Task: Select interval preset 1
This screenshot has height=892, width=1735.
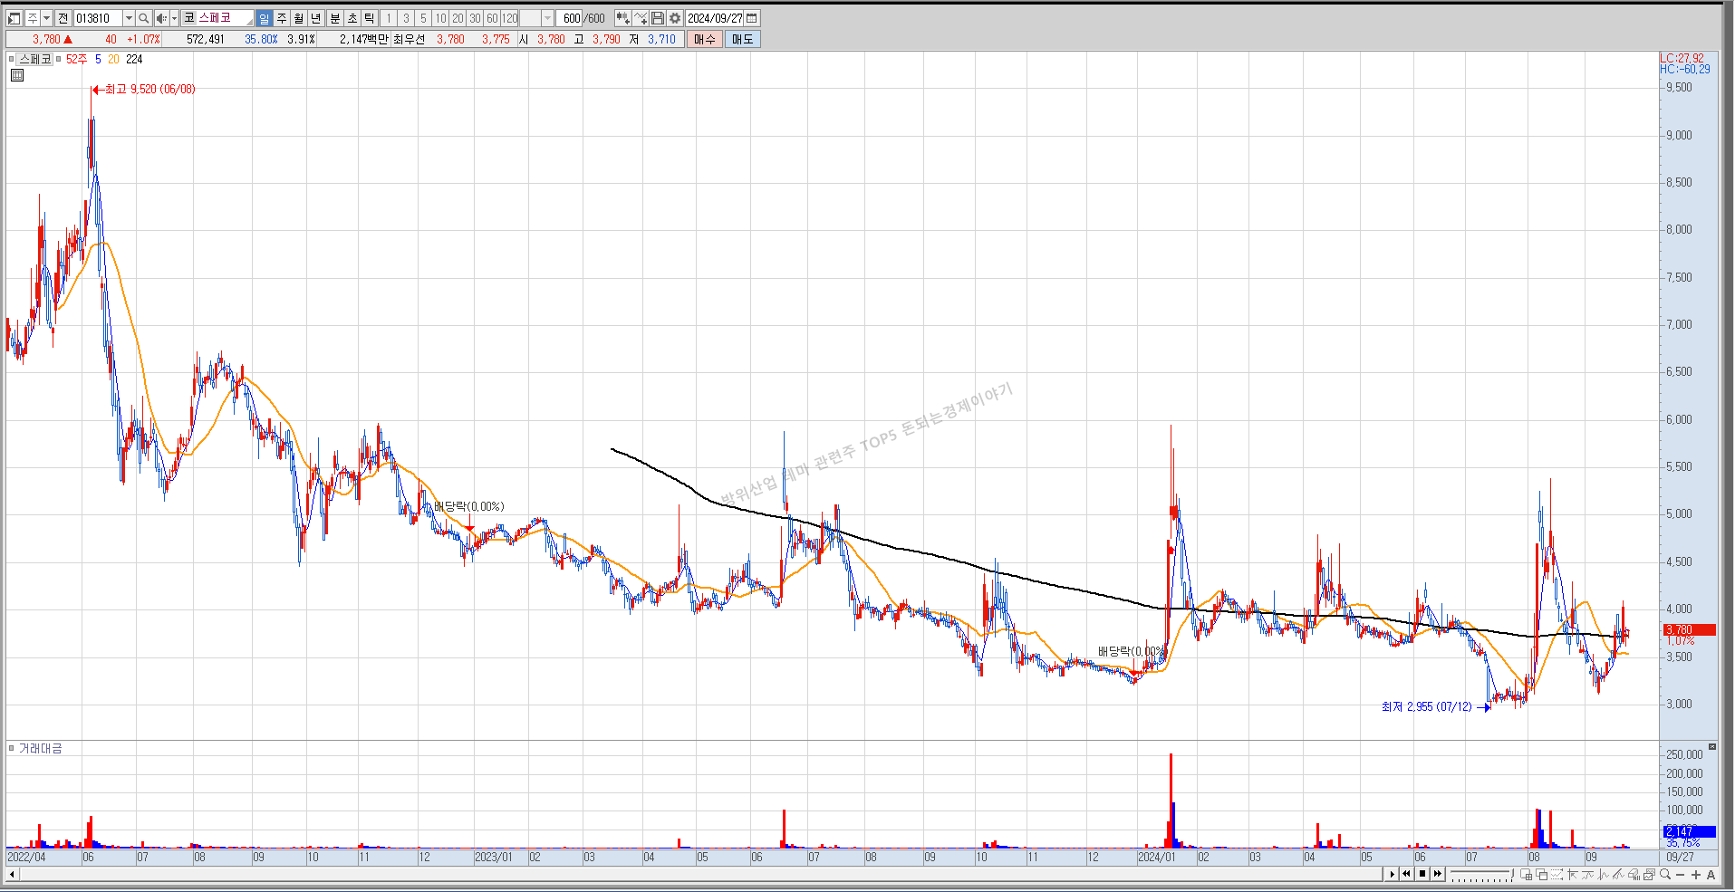Action: (389, 18)
